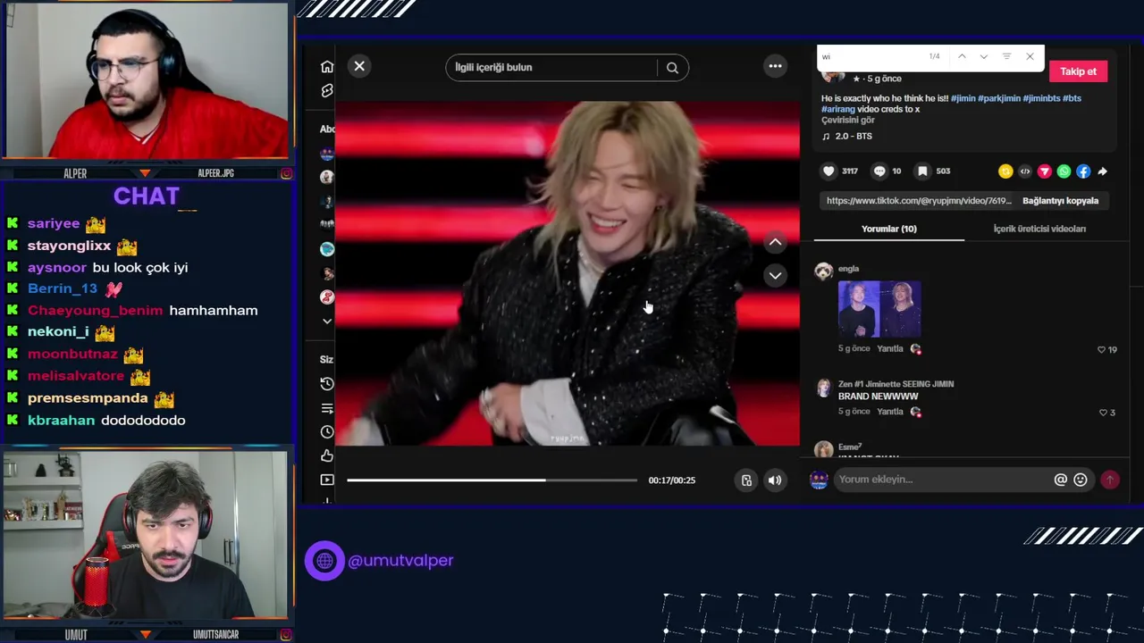Screen dimensions: 1144x643
Task: Click the red post comment arrow
Action: (1109, 480)
